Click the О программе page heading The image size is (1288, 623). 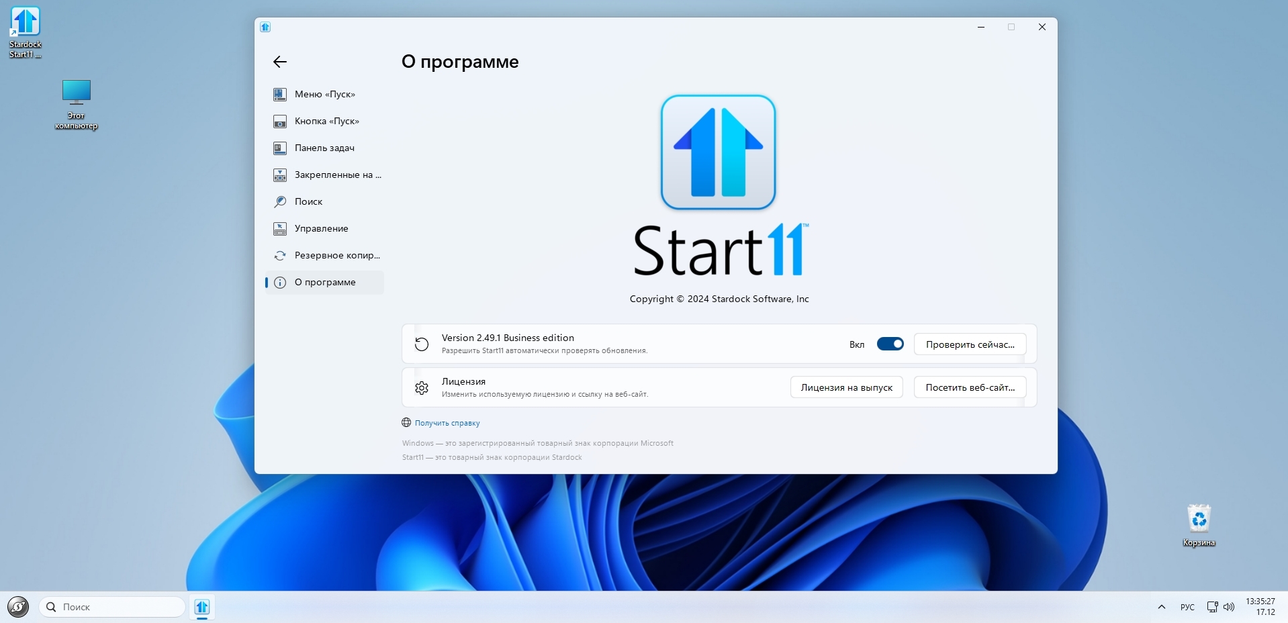460,62
